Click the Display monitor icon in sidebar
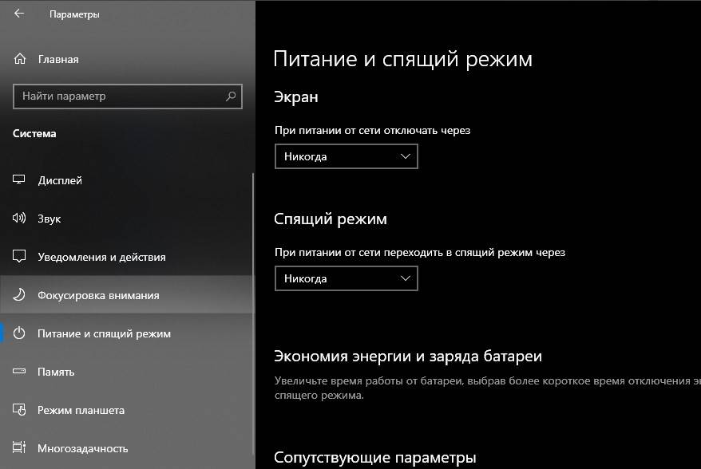The width and height of the screenshot is (701, 469). pos(20,180)
